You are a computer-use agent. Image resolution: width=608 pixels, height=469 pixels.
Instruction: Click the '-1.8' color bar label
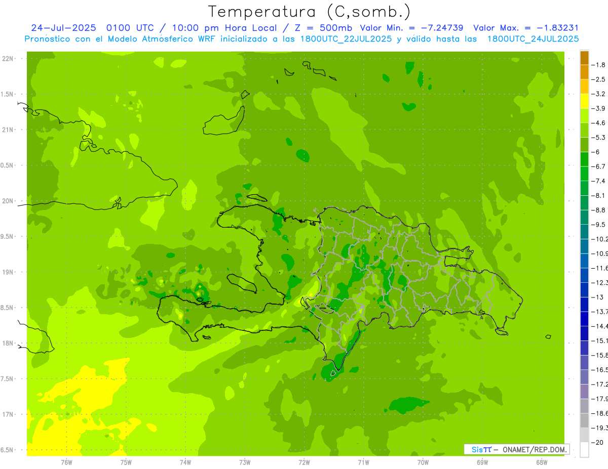[599, 65]
